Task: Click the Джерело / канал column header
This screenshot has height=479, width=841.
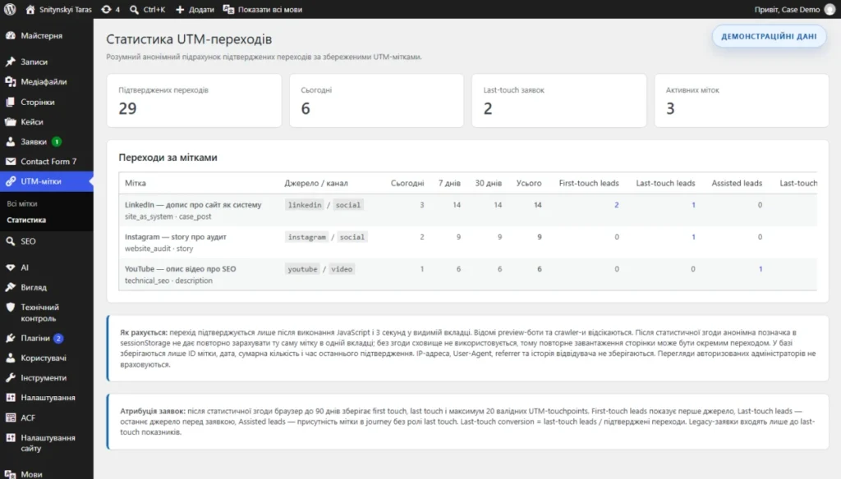Action: tap(316, 183)
